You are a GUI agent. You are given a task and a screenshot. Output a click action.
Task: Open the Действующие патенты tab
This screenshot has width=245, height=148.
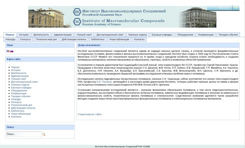(74, 39)
